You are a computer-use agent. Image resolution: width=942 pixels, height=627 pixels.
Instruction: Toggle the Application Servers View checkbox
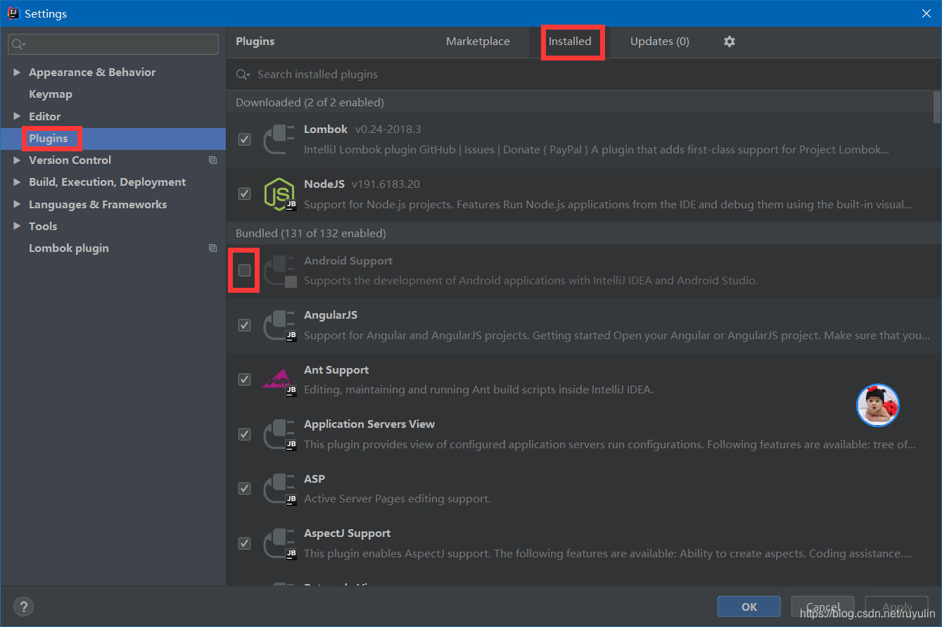click(244, 434)
